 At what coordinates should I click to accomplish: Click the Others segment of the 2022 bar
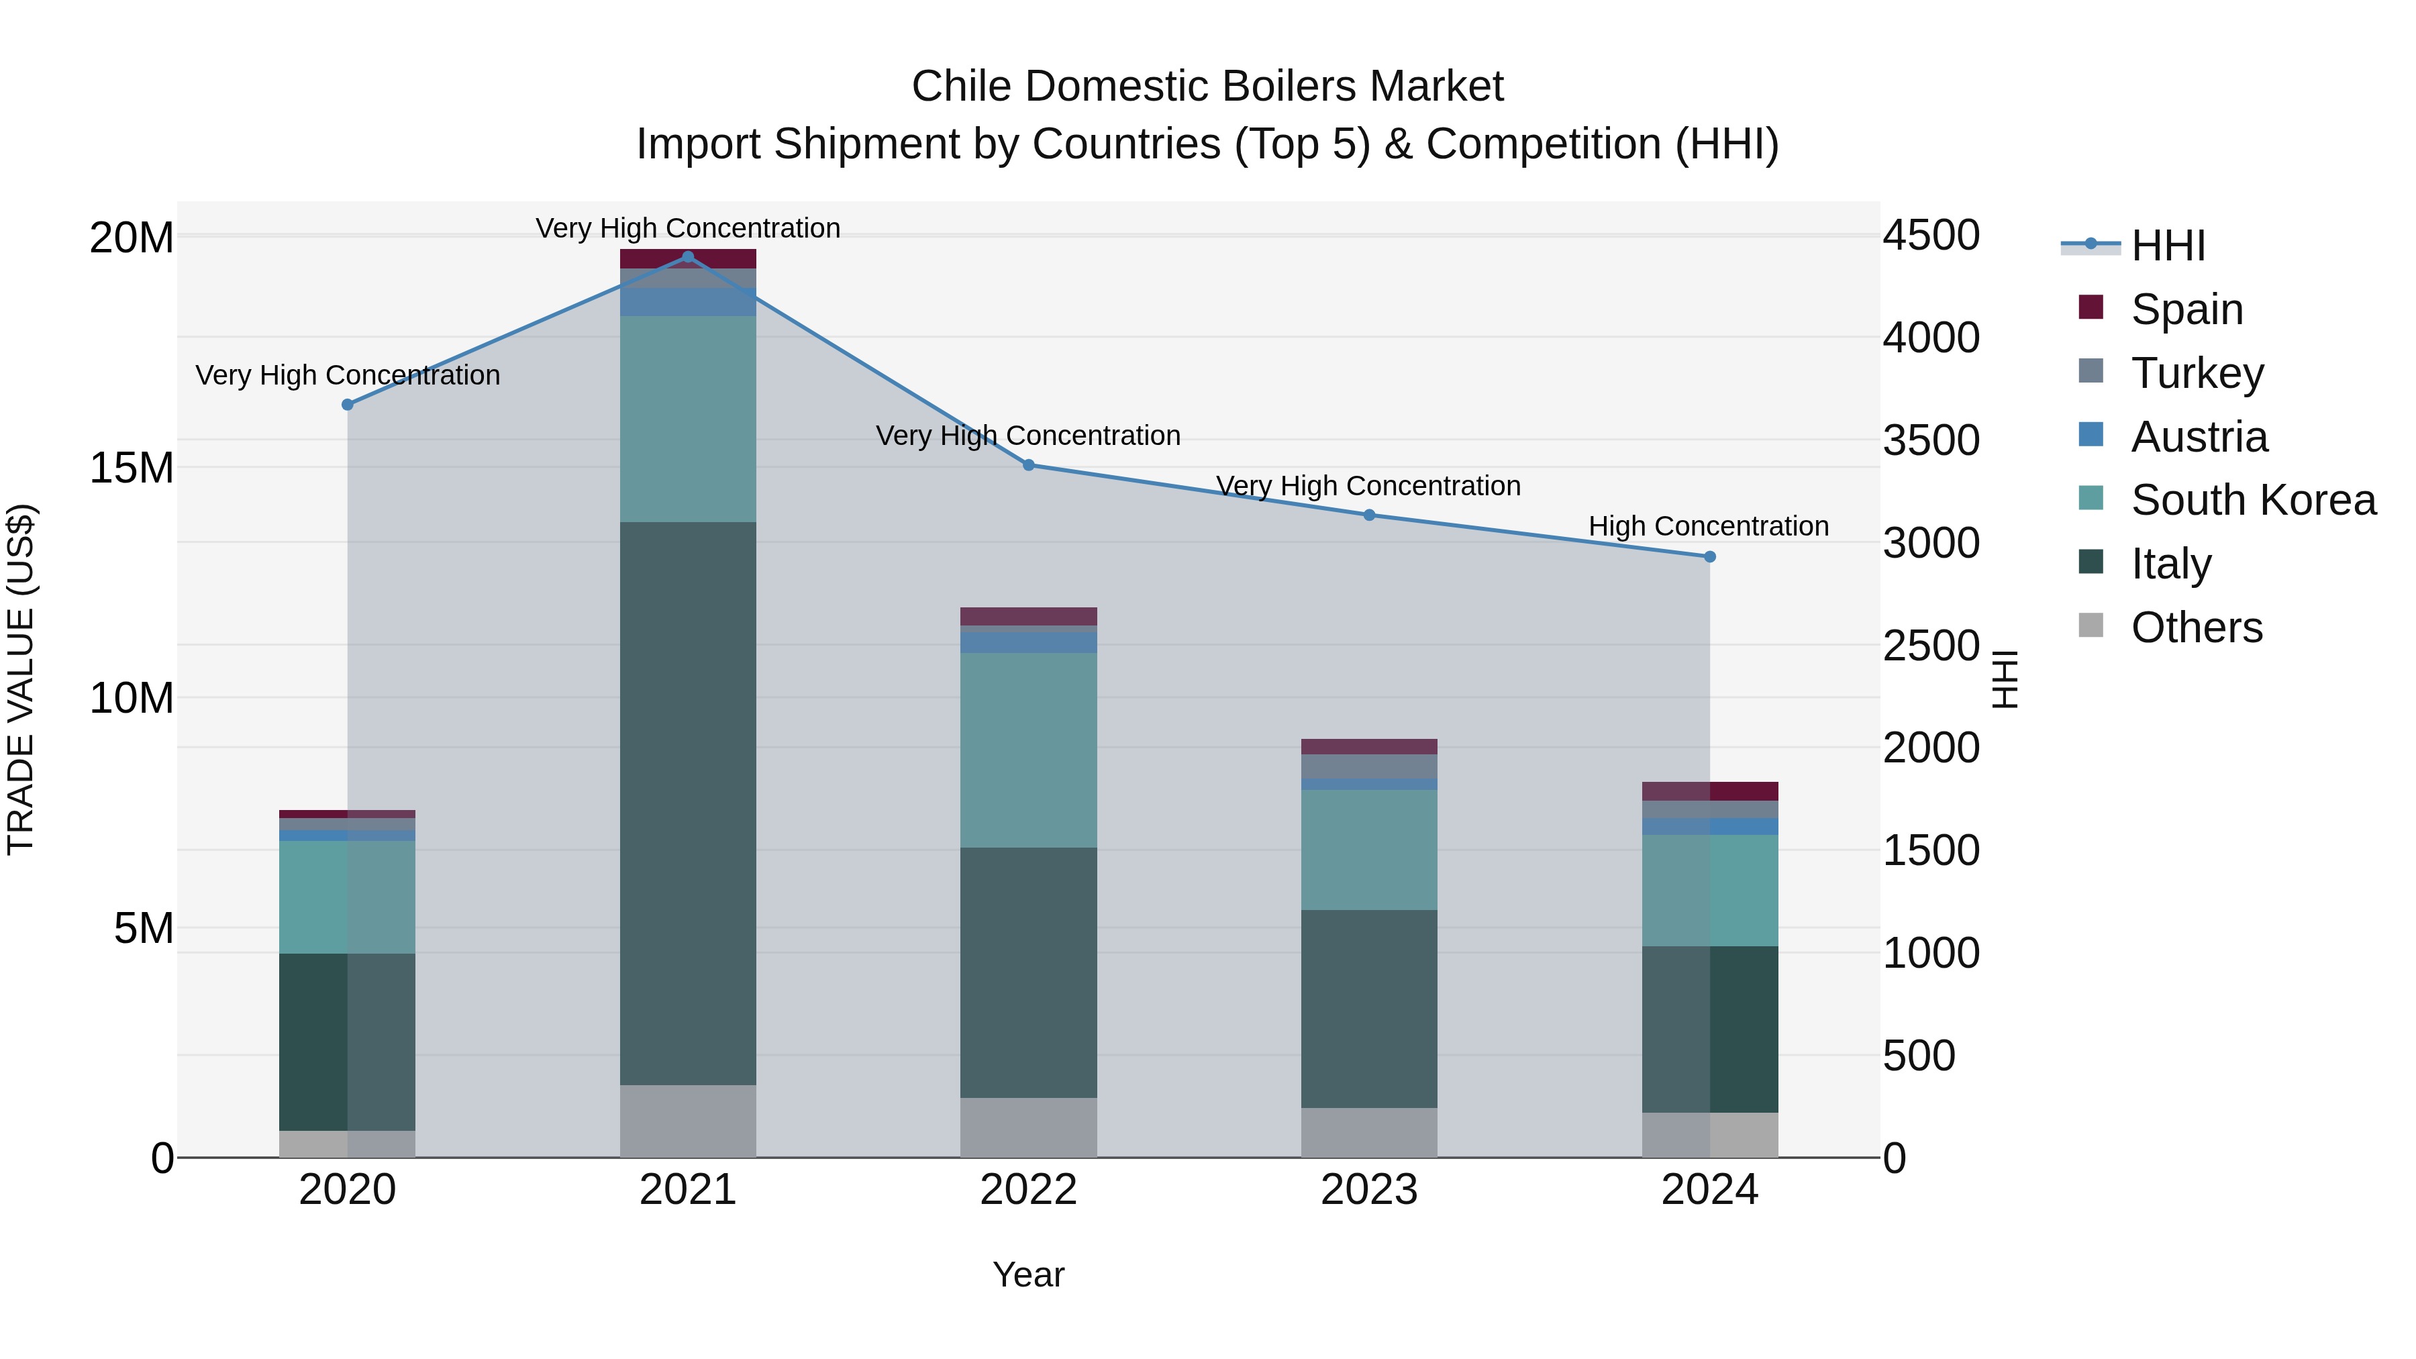[1028, 1127]
